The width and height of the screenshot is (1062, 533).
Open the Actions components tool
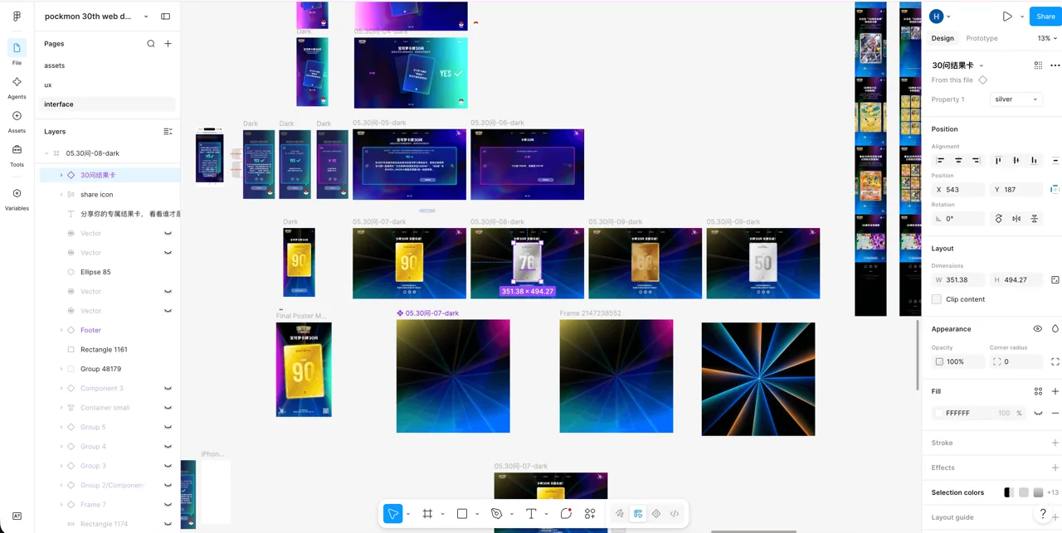[x=590, y=514]
